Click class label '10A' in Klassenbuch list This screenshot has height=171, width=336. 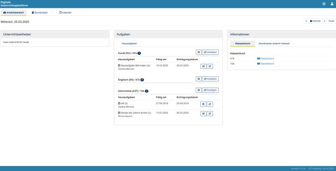point(232,64)
